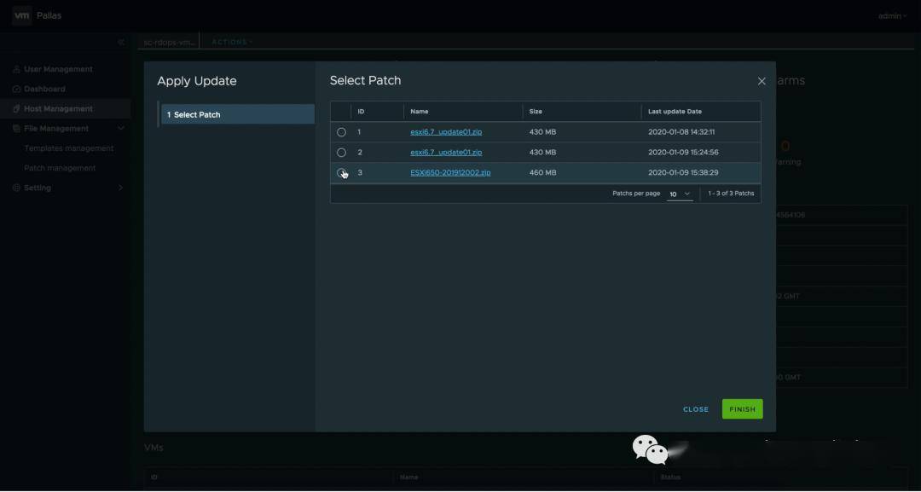The image size is (921, 492).
Task: Collapse the File Management section chevron
Action: click(121, 129)
